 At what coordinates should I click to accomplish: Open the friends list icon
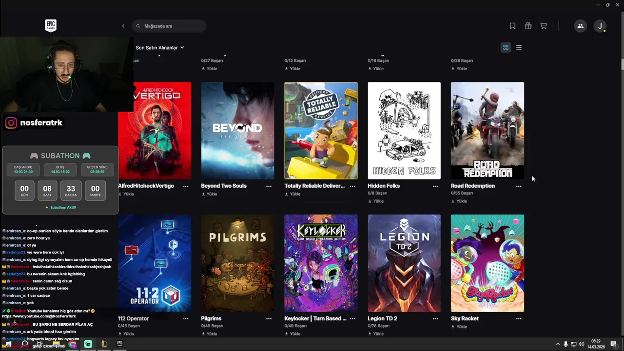(580, 26)
